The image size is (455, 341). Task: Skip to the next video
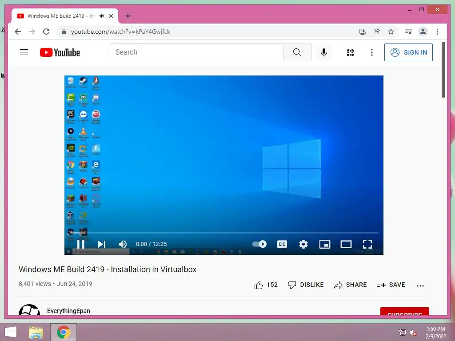pyautogui.click(x=102, y=244)
